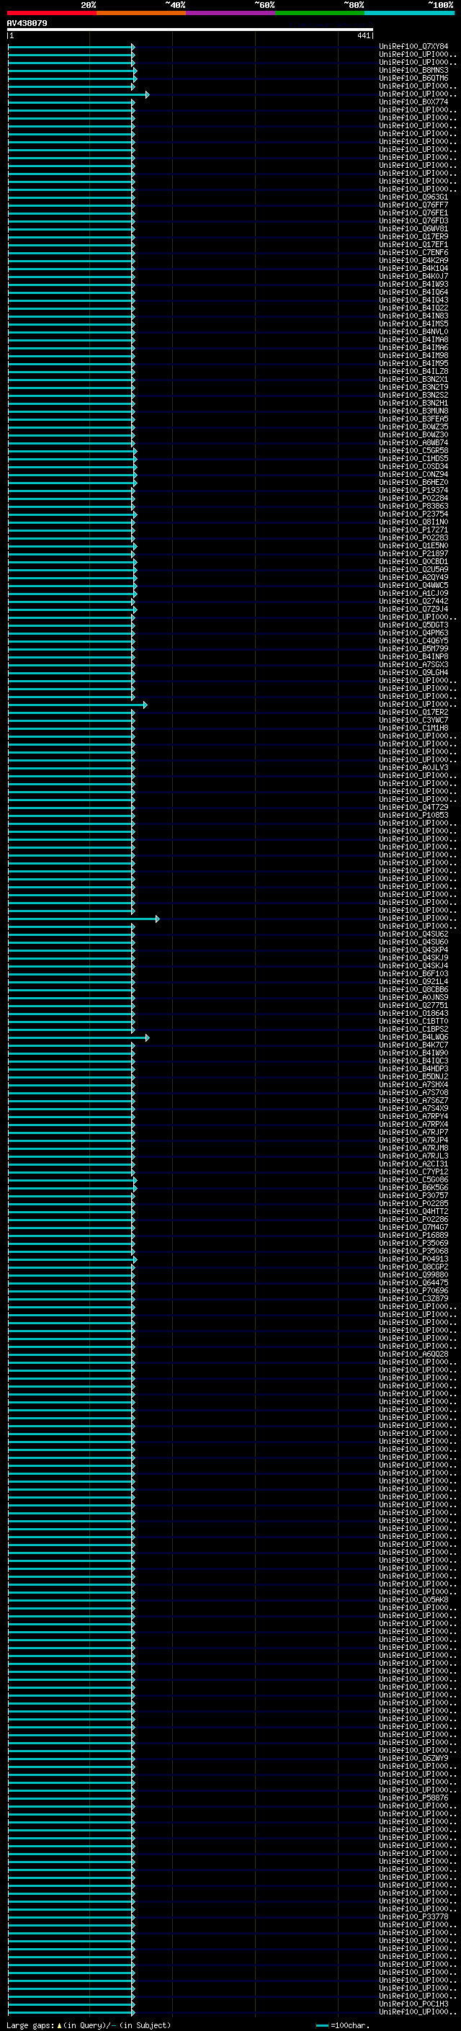Click label UniRef100_Q17EF1
The height and width of the screenshot is (2031, 461).
click(x=413, y=244)
